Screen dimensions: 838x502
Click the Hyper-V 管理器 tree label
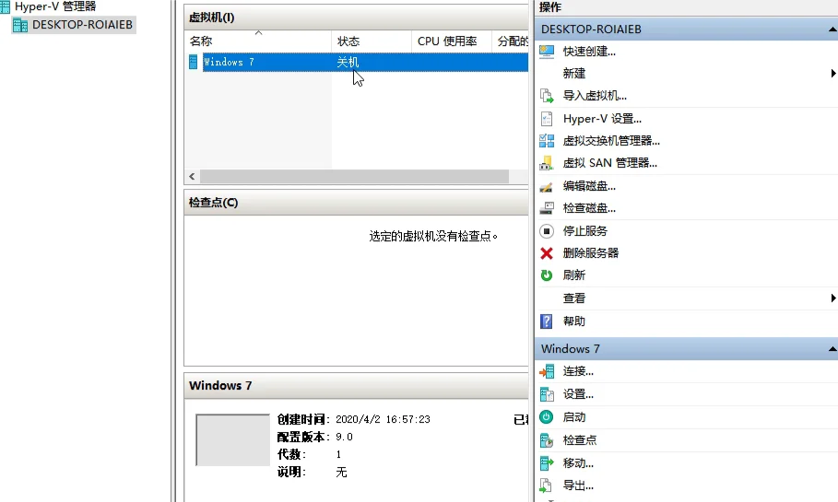[55, 7]
